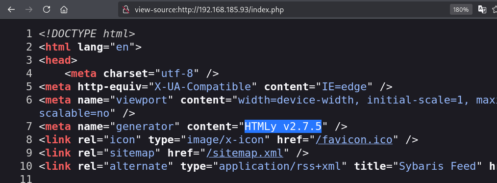The width and height of the screenshot is (497, 183).
Task: Click the browser forward arrow
Action: tap(29, 9)
